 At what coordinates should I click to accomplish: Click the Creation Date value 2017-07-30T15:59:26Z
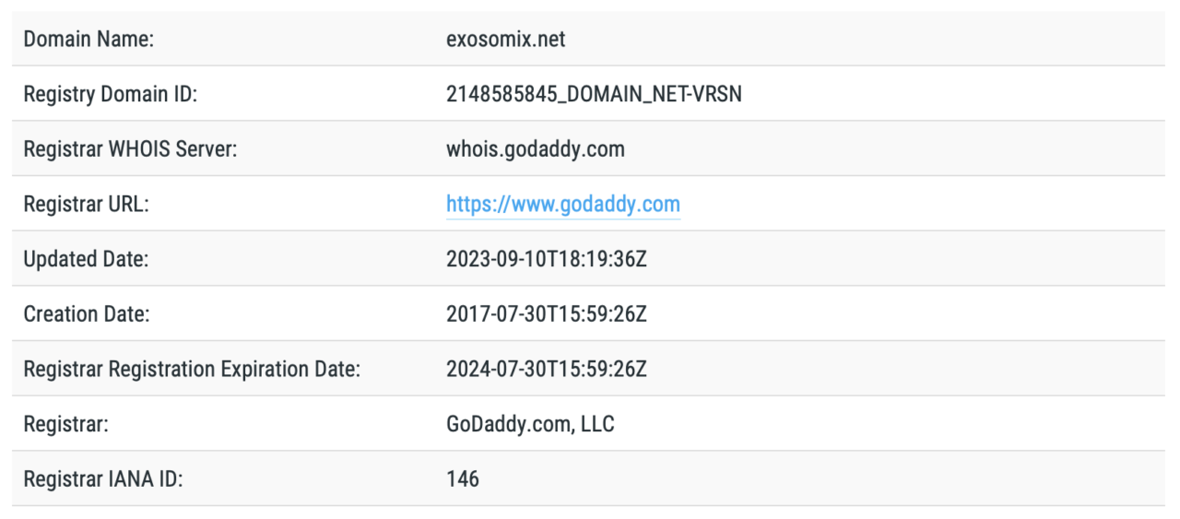click(547, 314)
